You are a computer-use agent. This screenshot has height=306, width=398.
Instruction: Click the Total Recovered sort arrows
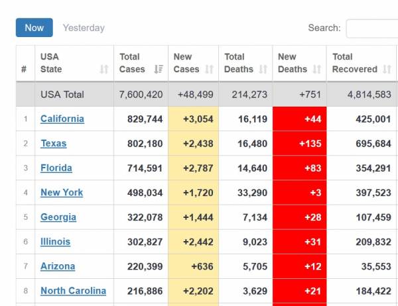pyautogui.click(x=387, y=69)
